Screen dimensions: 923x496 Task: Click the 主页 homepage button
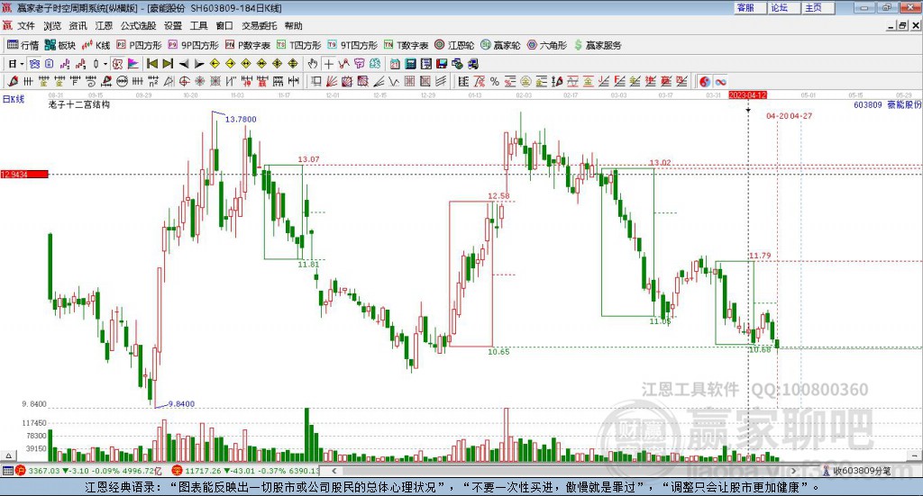click(818, 8)
